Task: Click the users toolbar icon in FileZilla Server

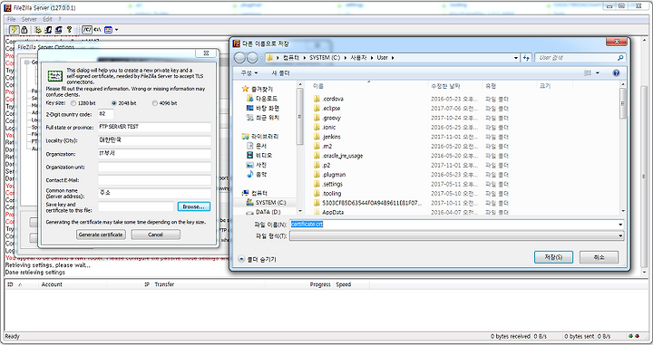Action: pyautogui.click(x=48, y=30)
